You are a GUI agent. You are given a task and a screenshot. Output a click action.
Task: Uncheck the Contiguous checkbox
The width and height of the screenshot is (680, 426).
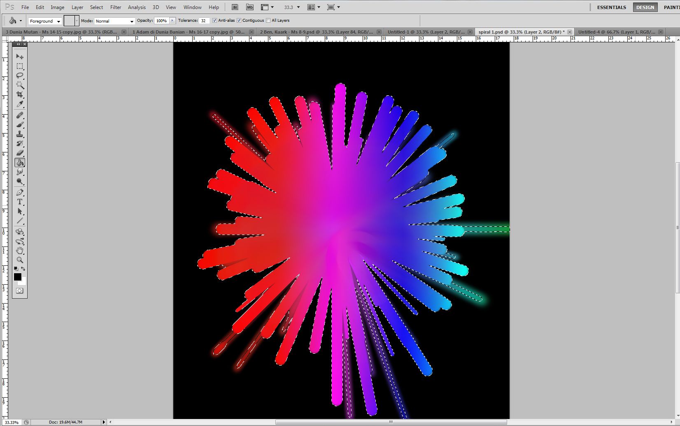click(x=239, y=21)
